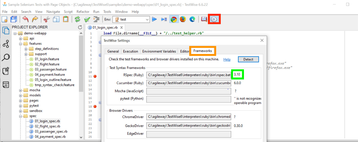Click the Paste clipboard icon
Viewport: 358px width, 142px height.
pyautogui.click(x=66, y=19)
